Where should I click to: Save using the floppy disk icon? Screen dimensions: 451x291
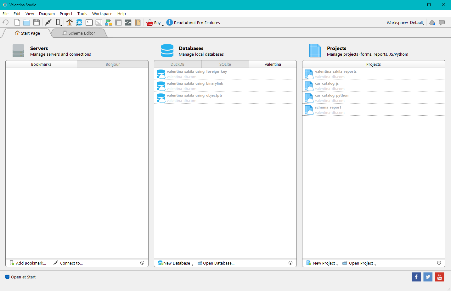click(x=37, y=22)
